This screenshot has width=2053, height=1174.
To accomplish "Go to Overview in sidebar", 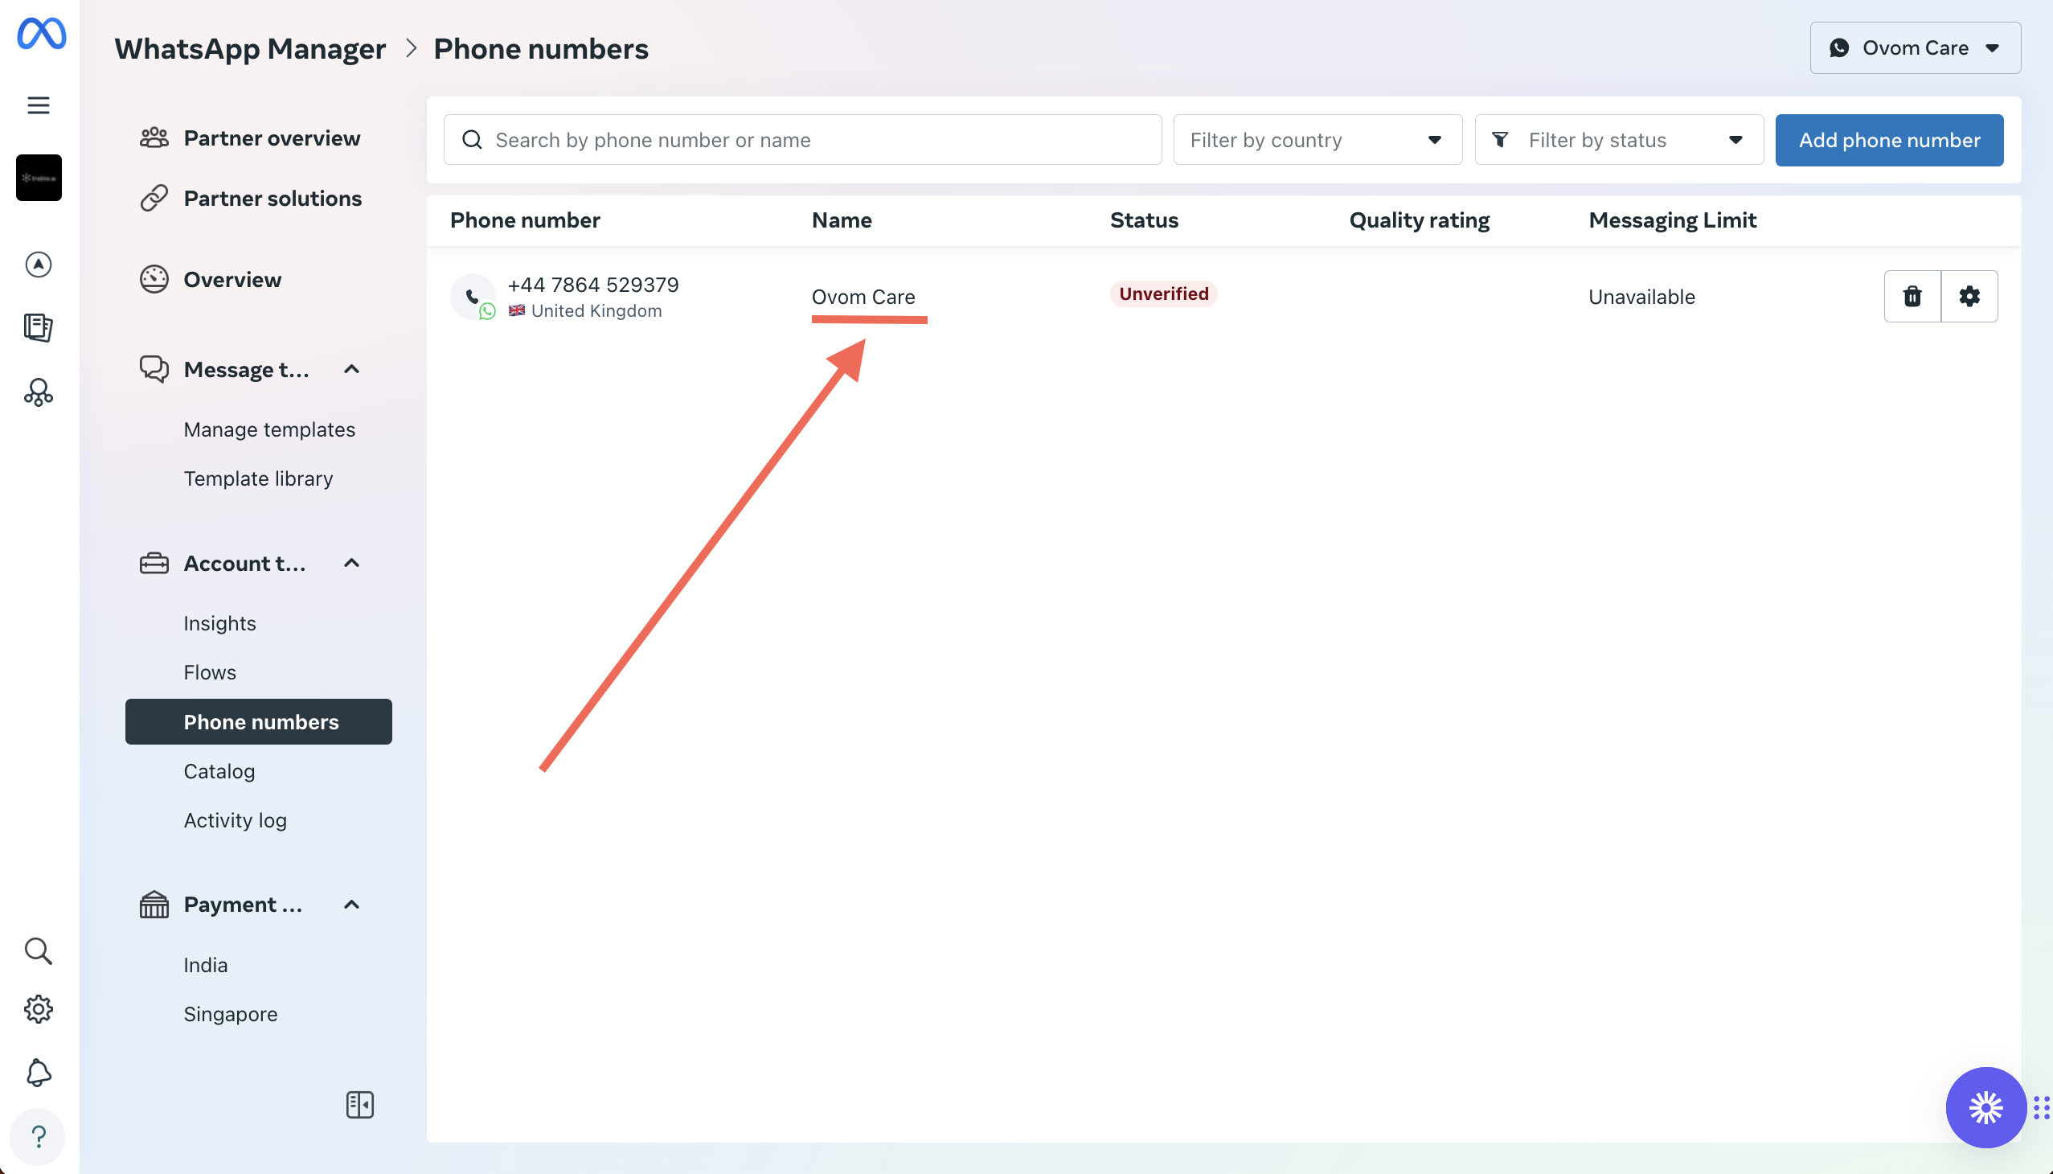I will pos(232,280).
